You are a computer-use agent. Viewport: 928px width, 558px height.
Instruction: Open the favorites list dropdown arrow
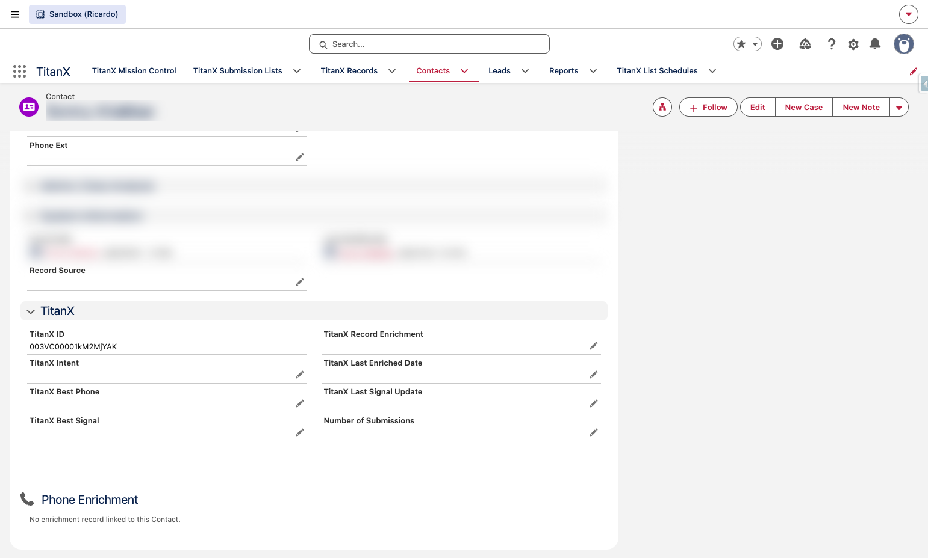tap(755, 44)
